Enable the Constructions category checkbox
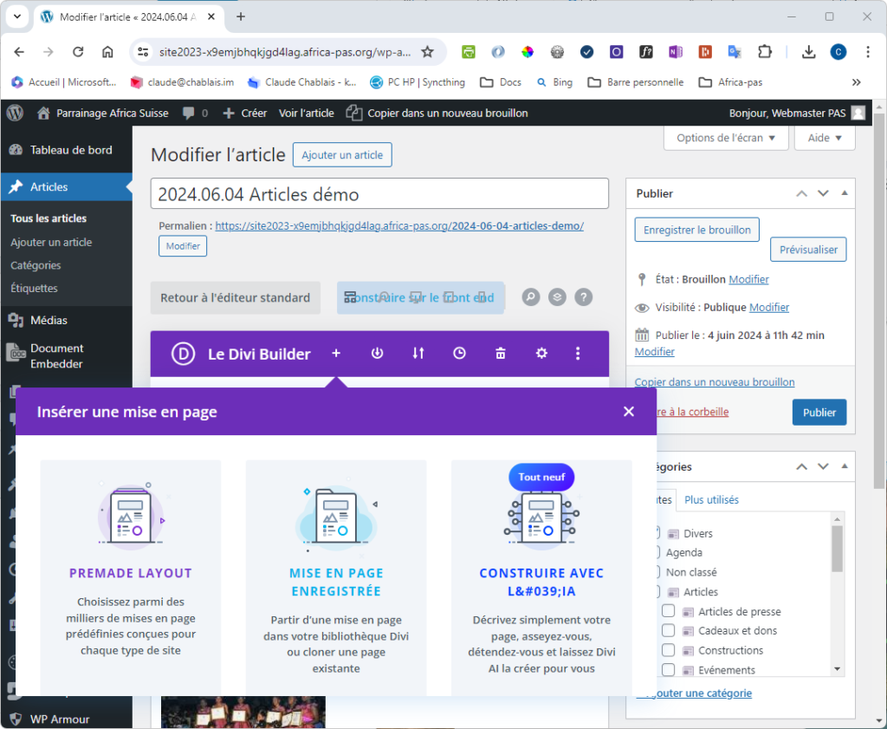 [x=669, y=650]
